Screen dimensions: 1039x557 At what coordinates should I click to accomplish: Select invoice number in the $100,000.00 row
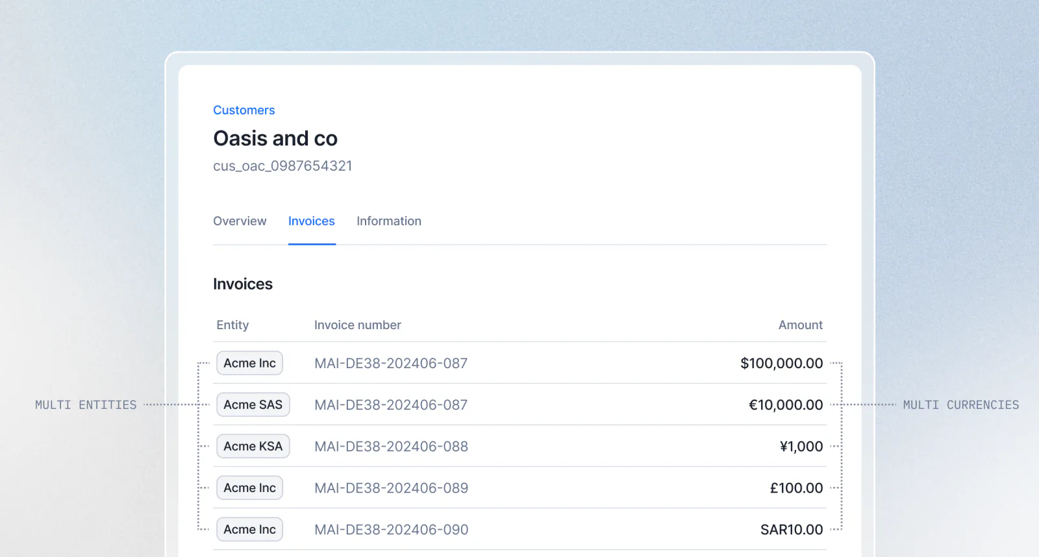tap(391, 364)
